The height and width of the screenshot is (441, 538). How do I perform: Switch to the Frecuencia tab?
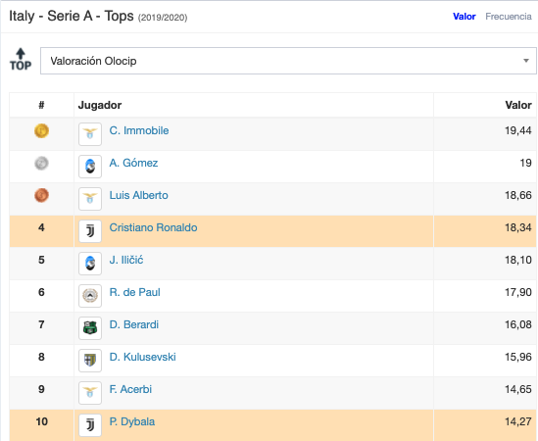509,17
